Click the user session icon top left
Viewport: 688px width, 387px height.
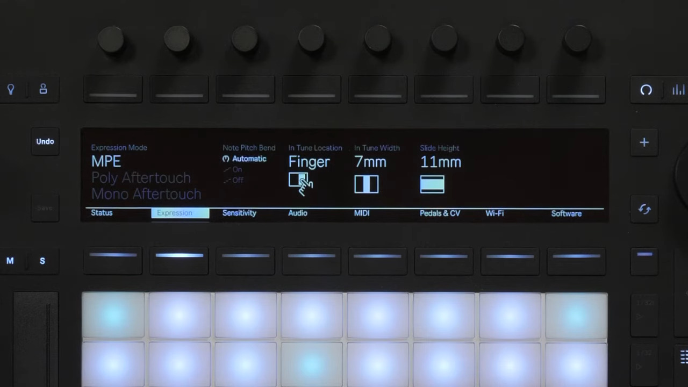coord(43,89)
